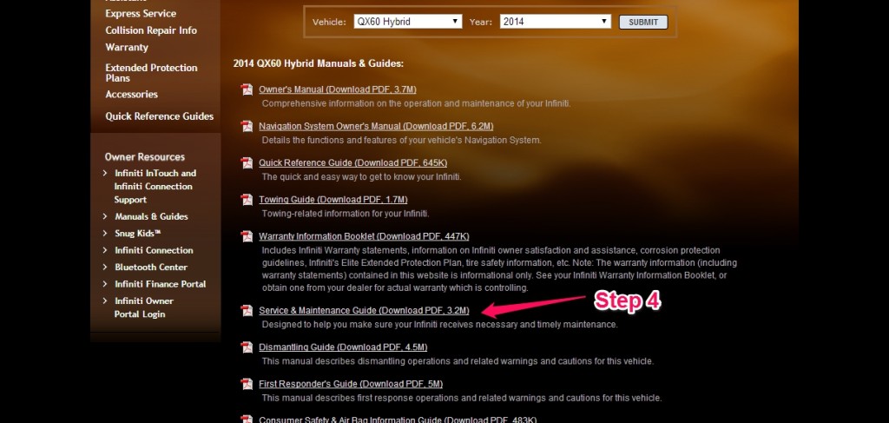Click the '2014 QX60 Hybrid Manuals & Guides:' heading
Screen dimensions: 889x423
pyautogui.click(x=318, y=63)
